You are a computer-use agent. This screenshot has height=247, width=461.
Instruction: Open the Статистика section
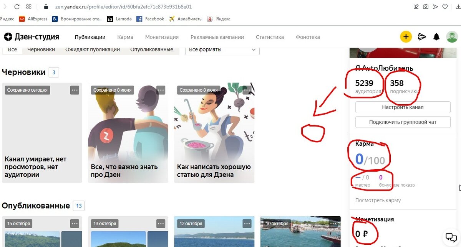click(270, 37)
